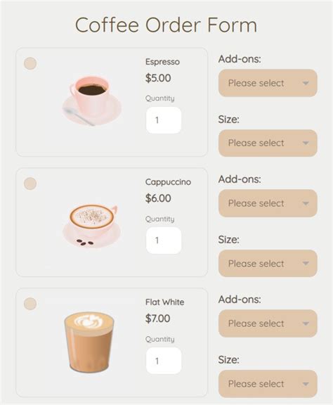Screen dimensions: 333x405
Task: Click the Espresso quantity field
Action: (x=164, y=120)
